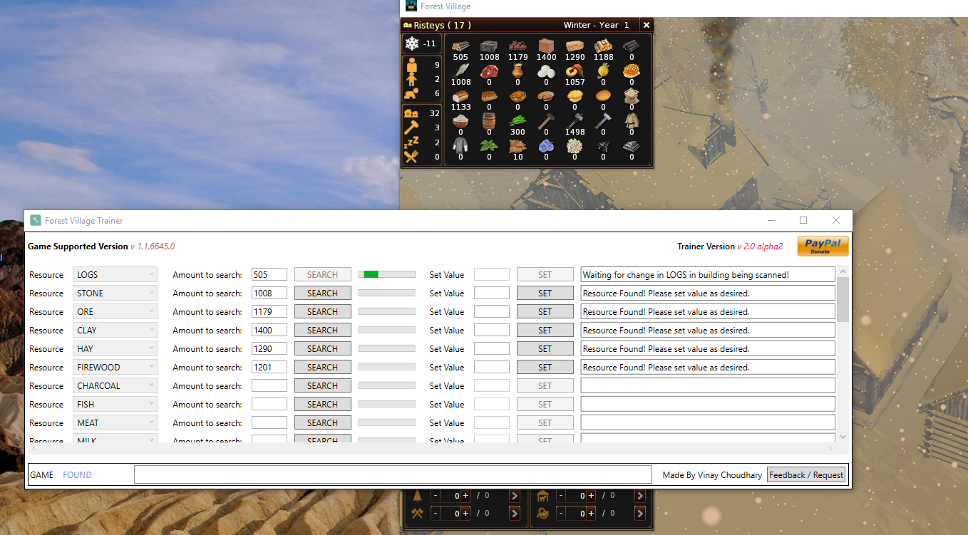Focus Amount to search field showing 1201

pyautogui.click(x=269, y=367)
